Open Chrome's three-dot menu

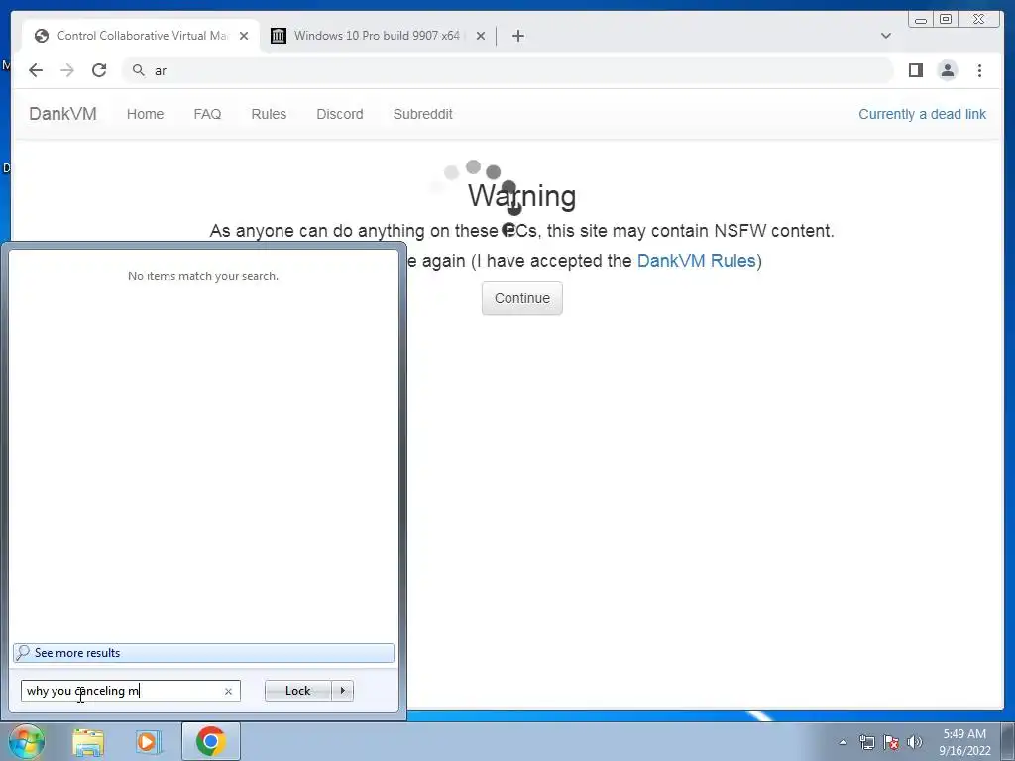[x=979, y=70]
